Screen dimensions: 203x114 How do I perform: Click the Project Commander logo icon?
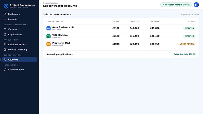pos(6,6)
